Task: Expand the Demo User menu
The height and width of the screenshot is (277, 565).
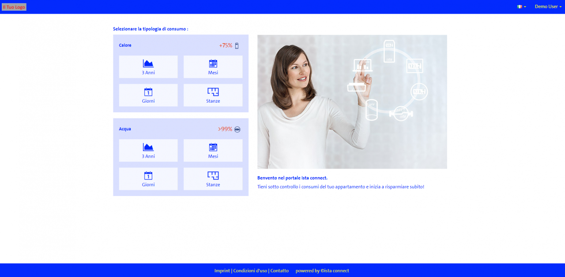Action: click(548, 7)
